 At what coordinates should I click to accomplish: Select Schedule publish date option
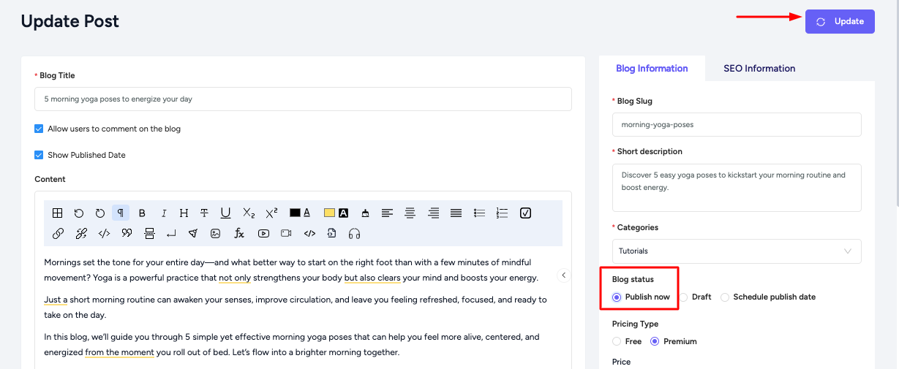click(x=725, y=297)
